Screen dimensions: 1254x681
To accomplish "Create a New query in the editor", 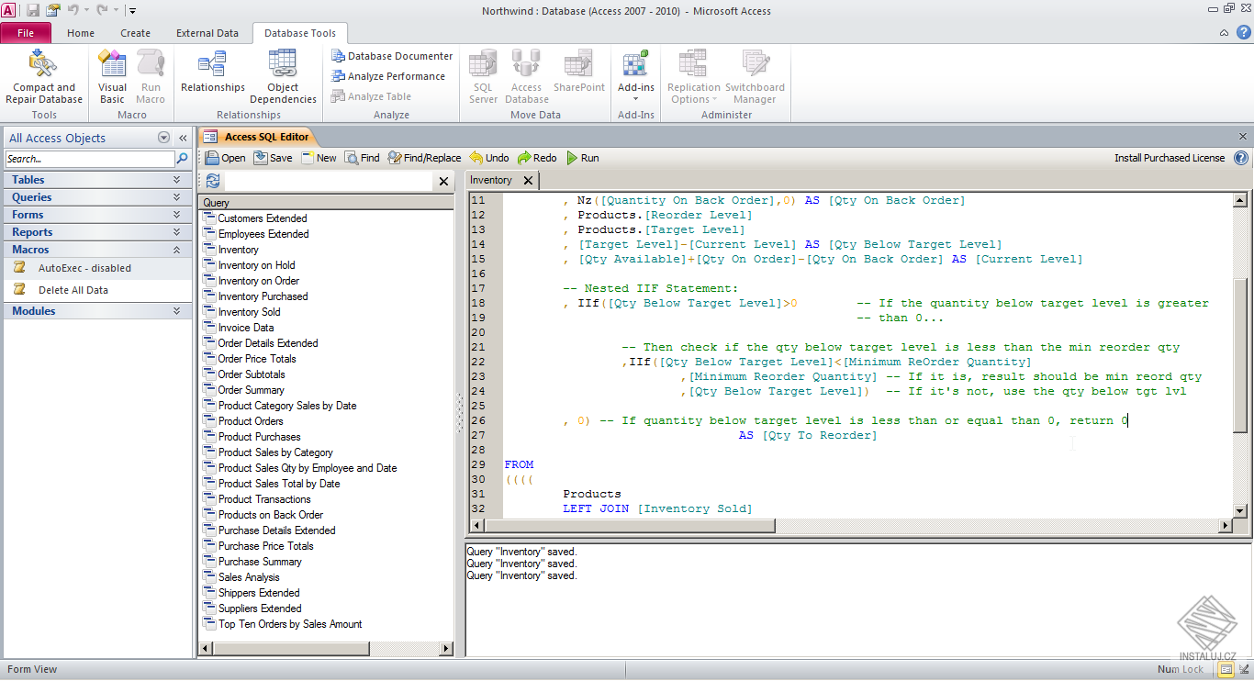I will pyautogui.click(x=319, y=158).
